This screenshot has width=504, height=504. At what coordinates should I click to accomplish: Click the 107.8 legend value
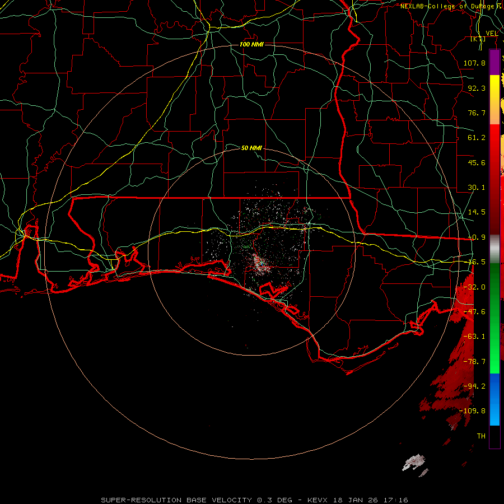[x=474, y=63]
